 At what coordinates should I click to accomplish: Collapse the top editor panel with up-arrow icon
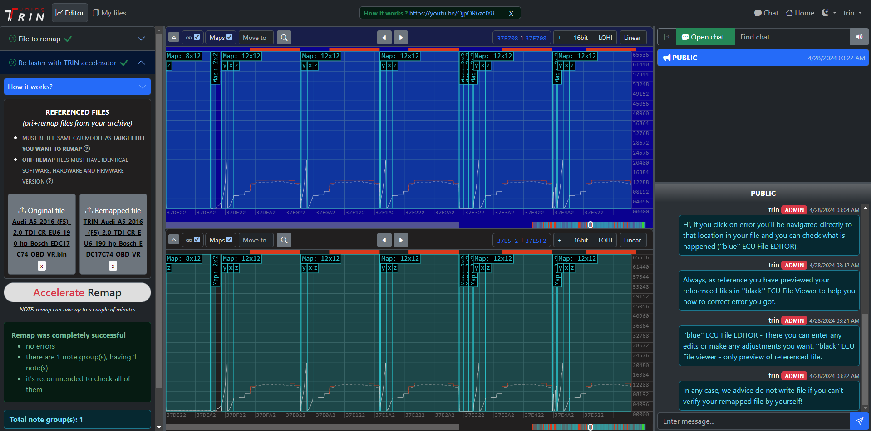click(x=173, y=38)
